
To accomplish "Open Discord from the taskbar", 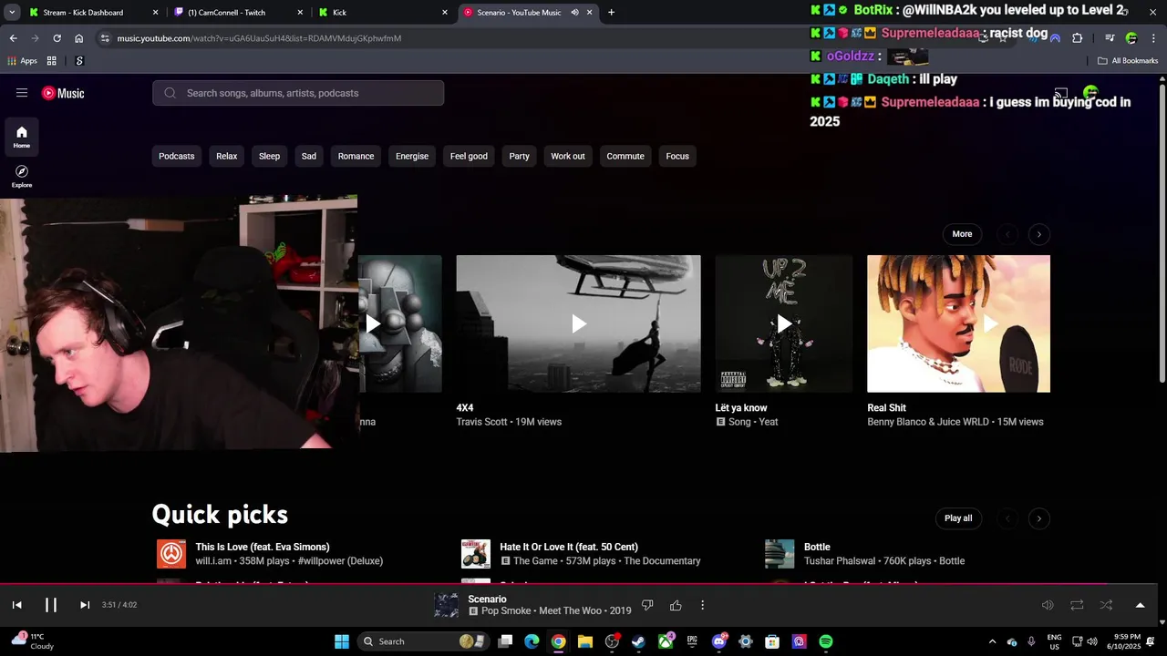I will tap(719, 641).
